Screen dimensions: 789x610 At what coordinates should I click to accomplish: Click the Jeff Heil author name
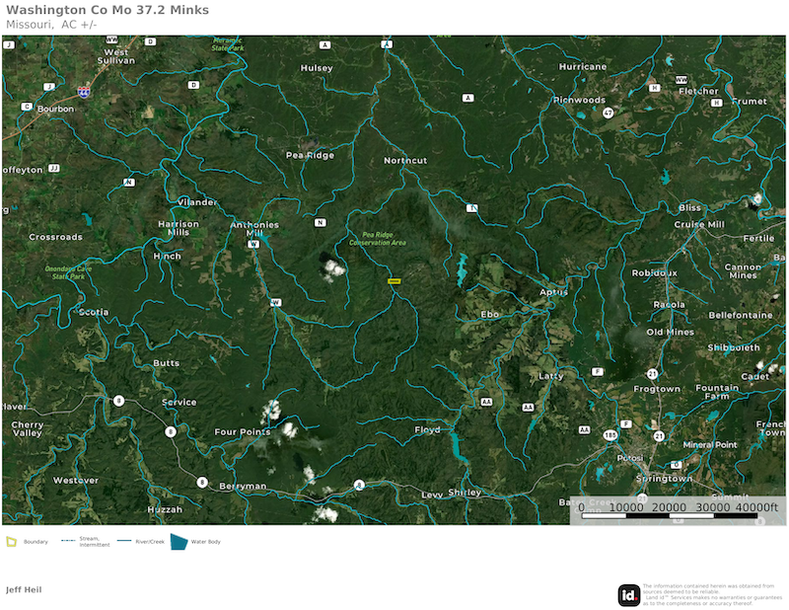pos(24,589)
